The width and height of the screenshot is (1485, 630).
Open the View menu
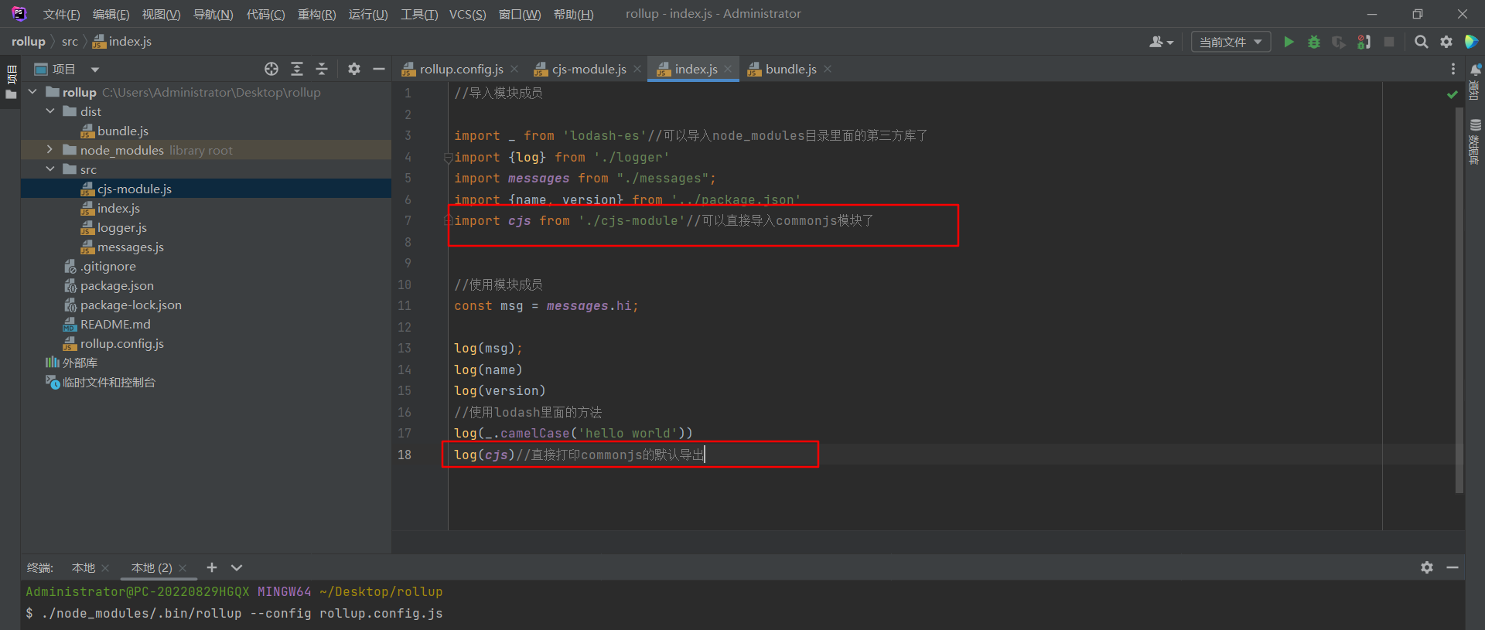point(161,14)
